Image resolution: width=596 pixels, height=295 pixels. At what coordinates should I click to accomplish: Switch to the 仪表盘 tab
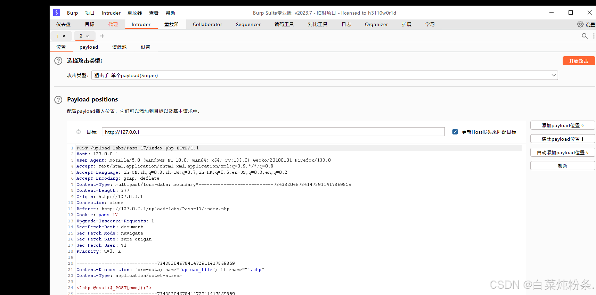pyautogui.click(x=64, y=24)
